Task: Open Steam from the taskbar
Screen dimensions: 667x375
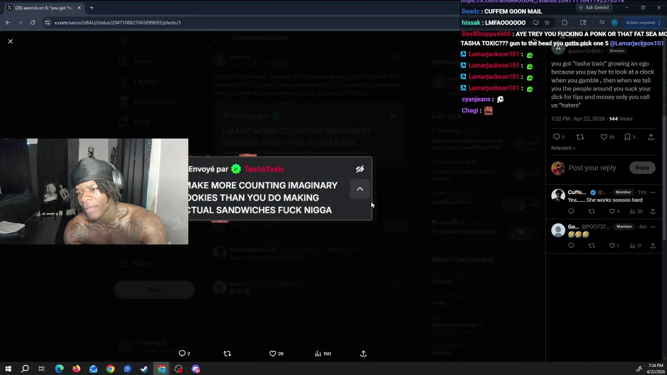Action: (x=144, y=369)
